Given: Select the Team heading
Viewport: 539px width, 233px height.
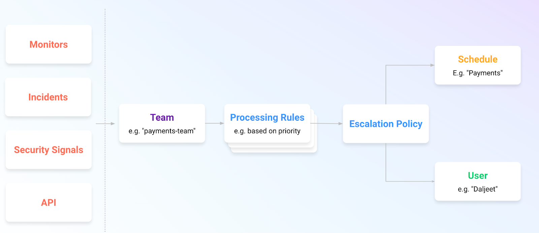Looking at the screenshot, I should point(162,117).
